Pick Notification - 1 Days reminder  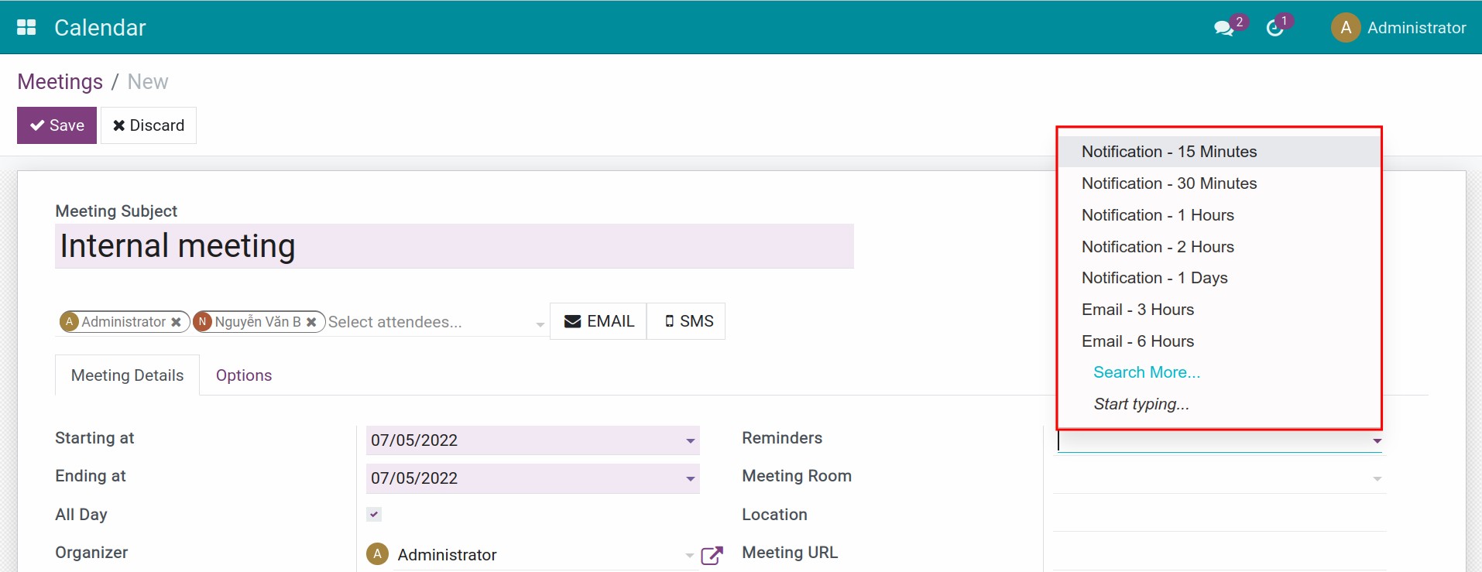pyautogui.click(x=1220, y=278)
